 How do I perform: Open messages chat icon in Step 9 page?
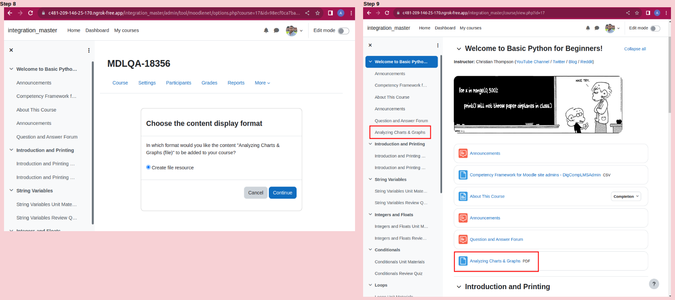click(597, 28)
